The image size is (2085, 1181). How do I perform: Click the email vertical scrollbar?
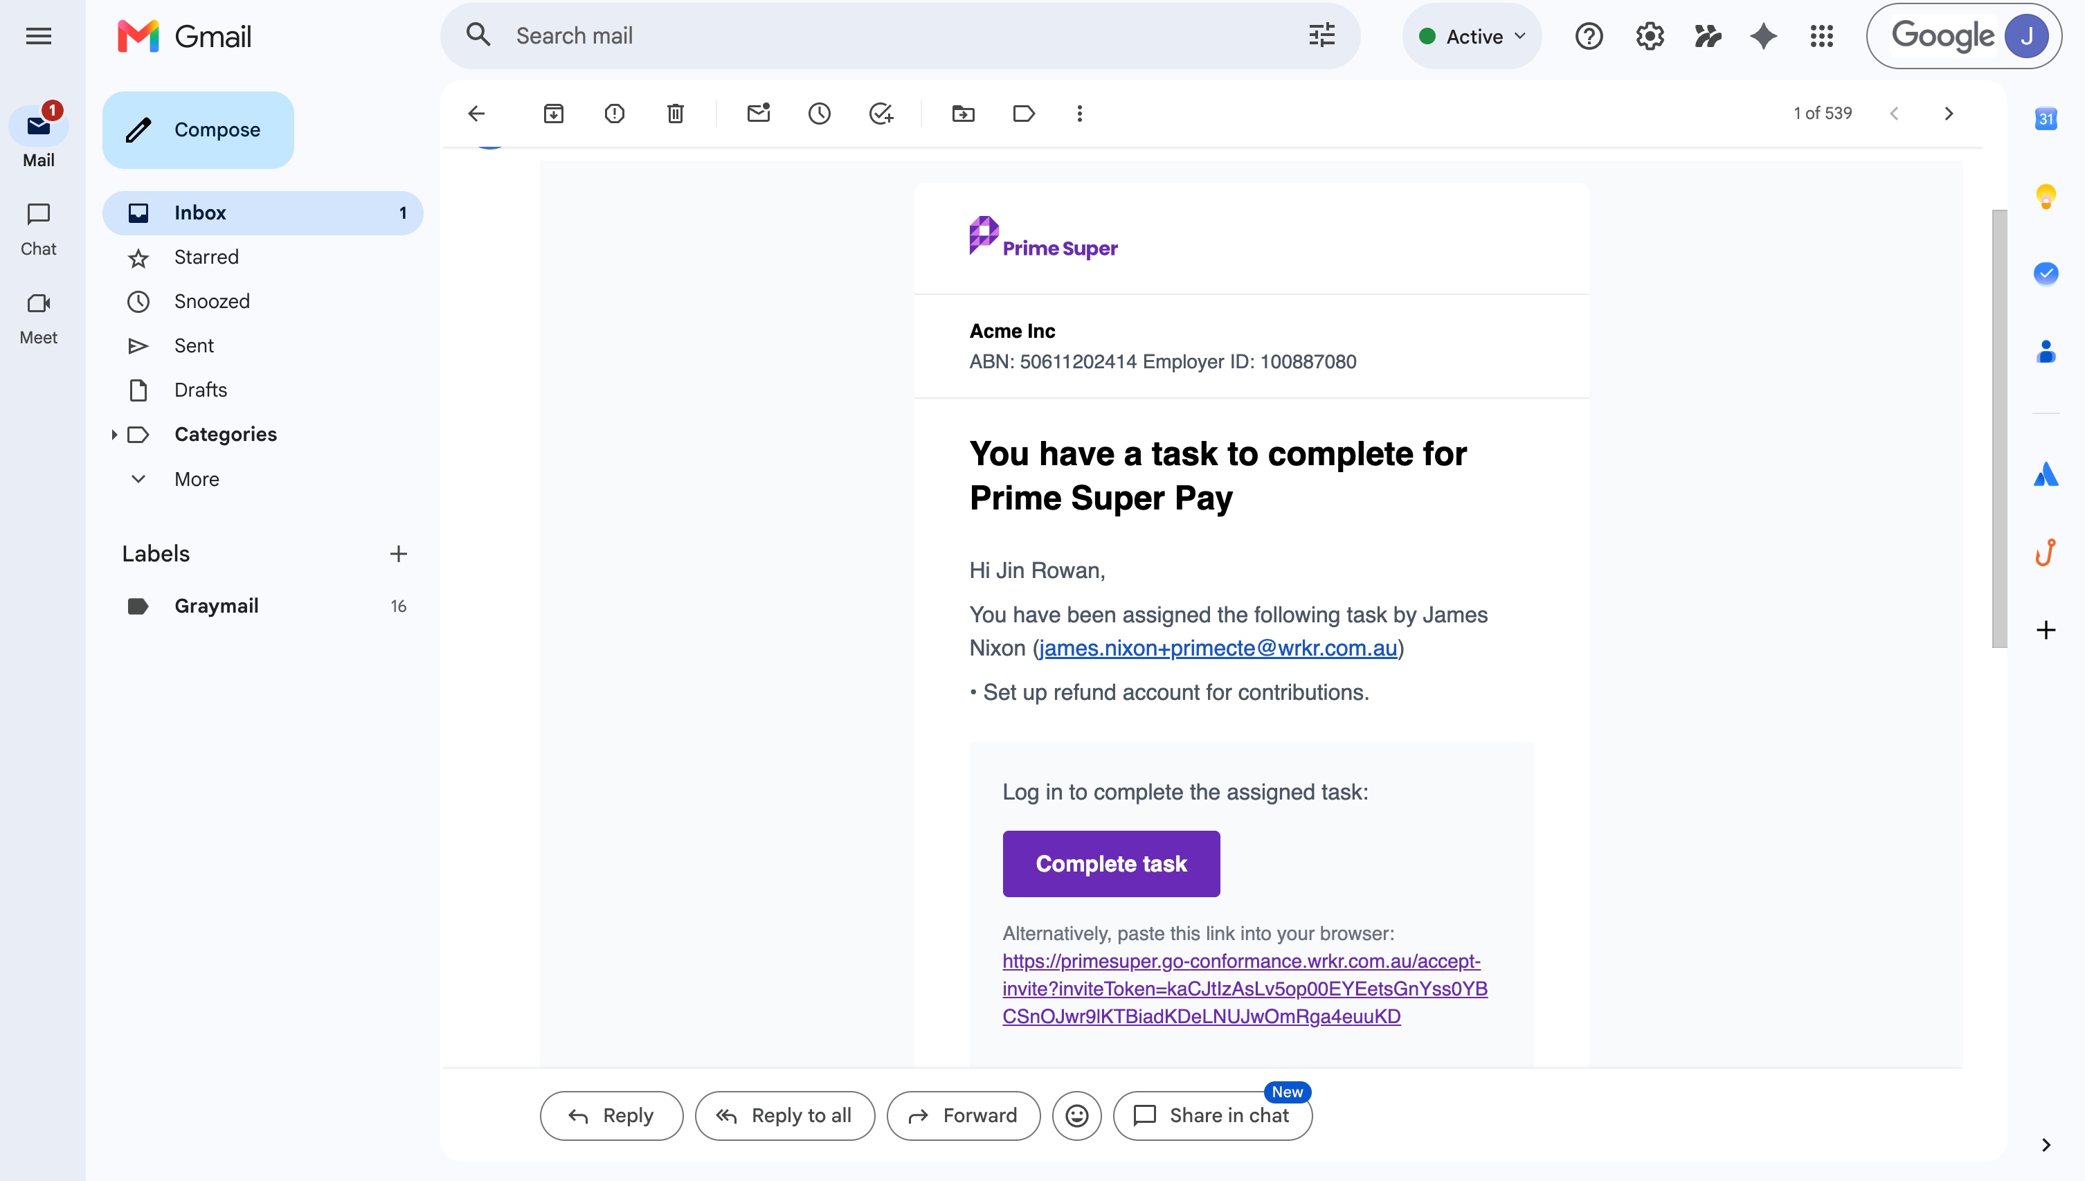(x=1999, y=429)
